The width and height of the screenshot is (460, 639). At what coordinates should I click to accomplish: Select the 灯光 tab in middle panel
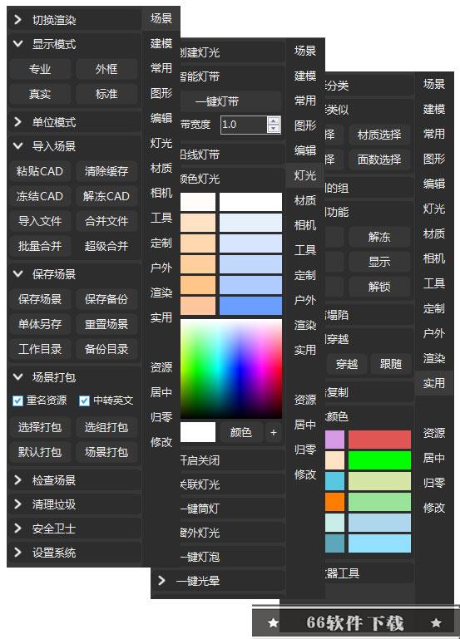pyautogui.click(x=305, y=175)
